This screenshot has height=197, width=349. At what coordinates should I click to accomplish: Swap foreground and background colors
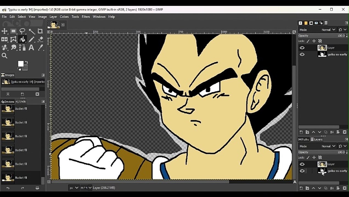coord(26,63)
